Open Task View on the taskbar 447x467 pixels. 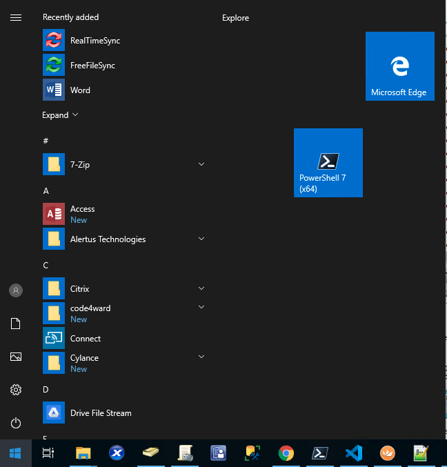pyautogui.click(x=48, y=453)
